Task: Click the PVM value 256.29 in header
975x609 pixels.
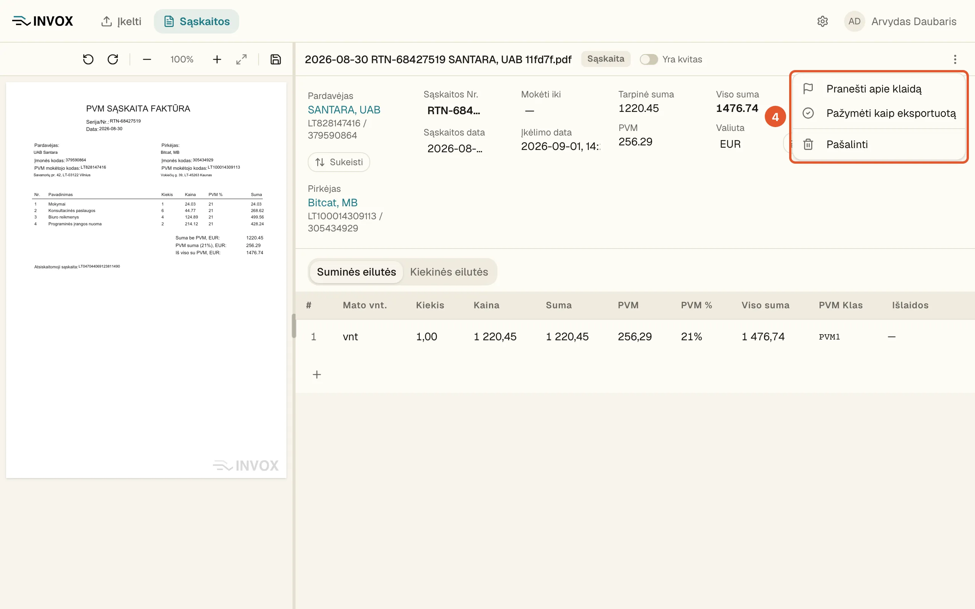Action: coord(635,142)
